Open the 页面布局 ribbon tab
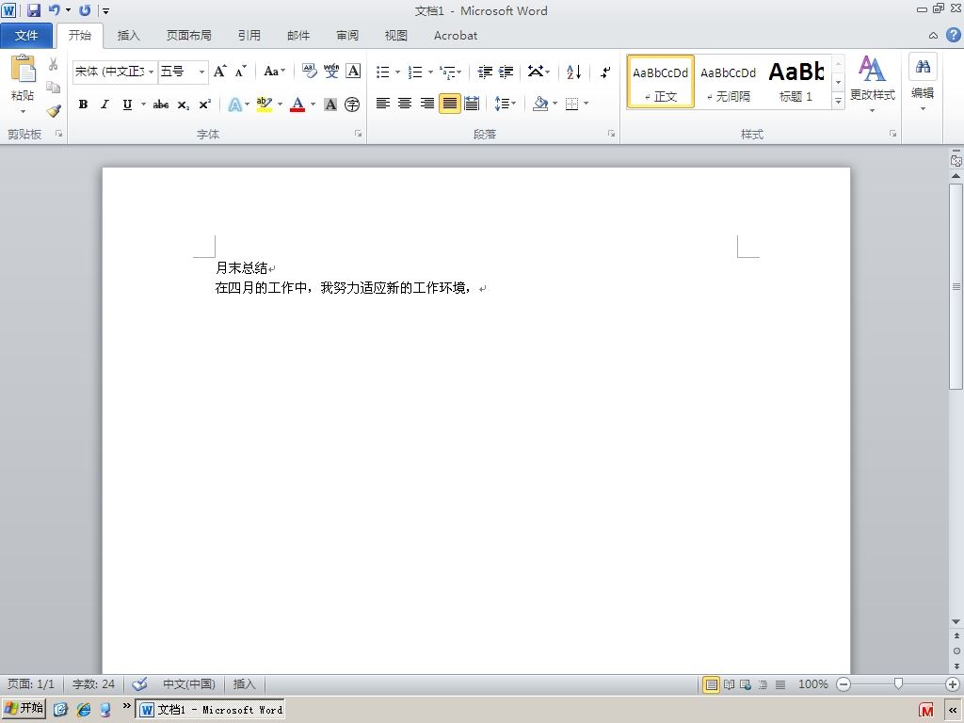Image resolution: width=964 pixels, height=723 pixels. pos(188,36)
